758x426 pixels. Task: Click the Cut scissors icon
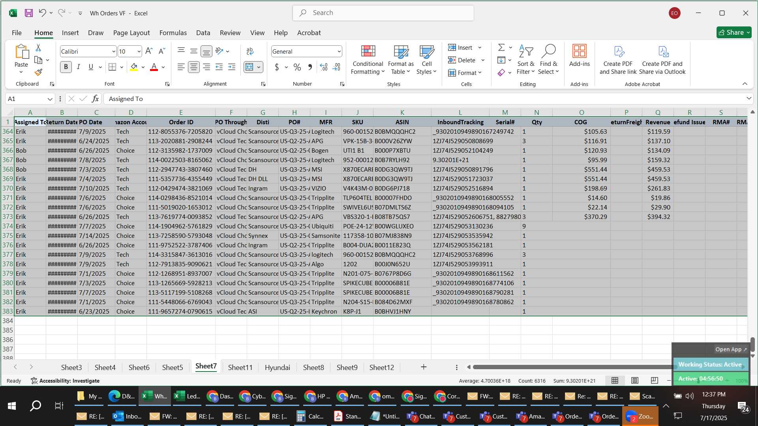(38, 48)
